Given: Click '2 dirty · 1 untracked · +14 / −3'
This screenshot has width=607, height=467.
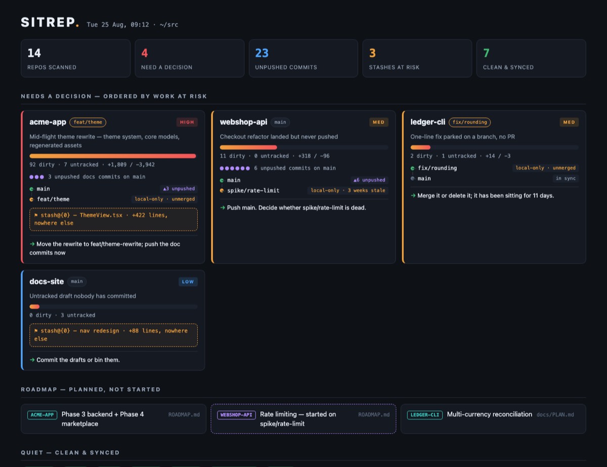Looking at the screenshot, I should 460,156.
